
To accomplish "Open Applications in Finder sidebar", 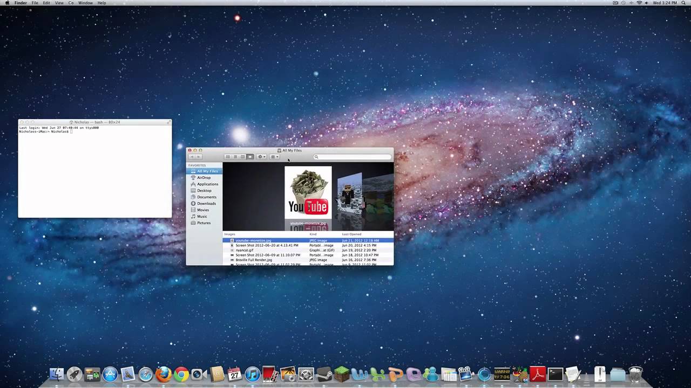I will coord(204,184).
